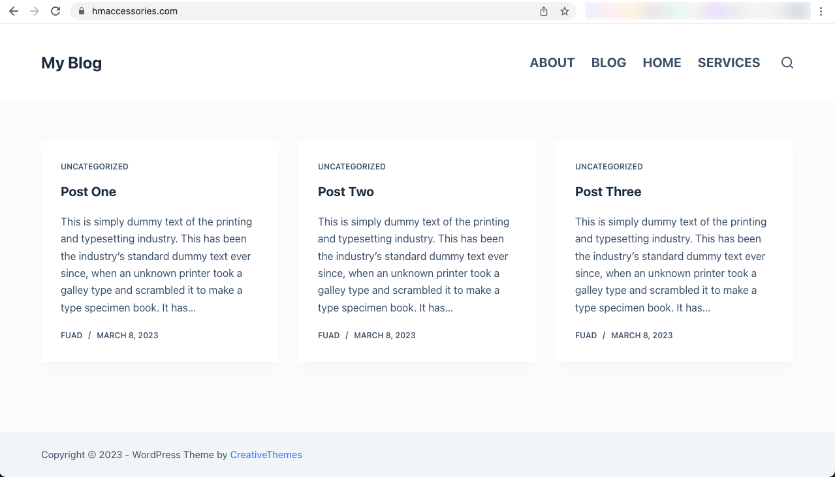
Task: Open the site search magnifier icon
Action: [787, 63]
